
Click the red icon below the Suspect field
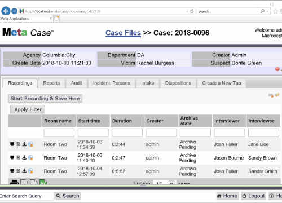point(277,69)
